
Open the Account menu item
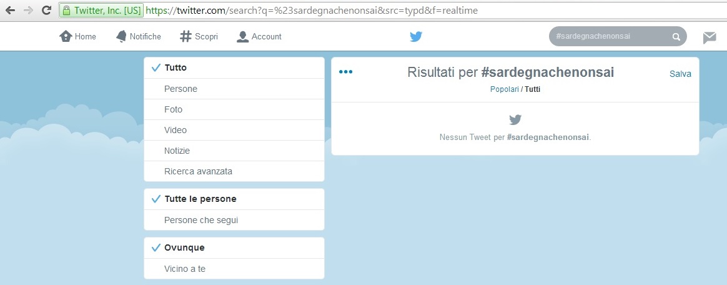pyautogui.click(x=259, y=37)
